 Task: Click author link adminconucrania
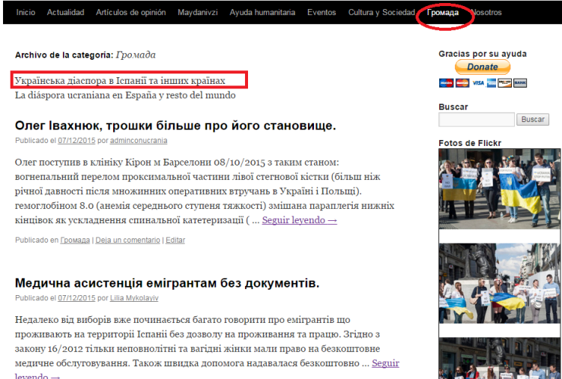click(139, 141)
